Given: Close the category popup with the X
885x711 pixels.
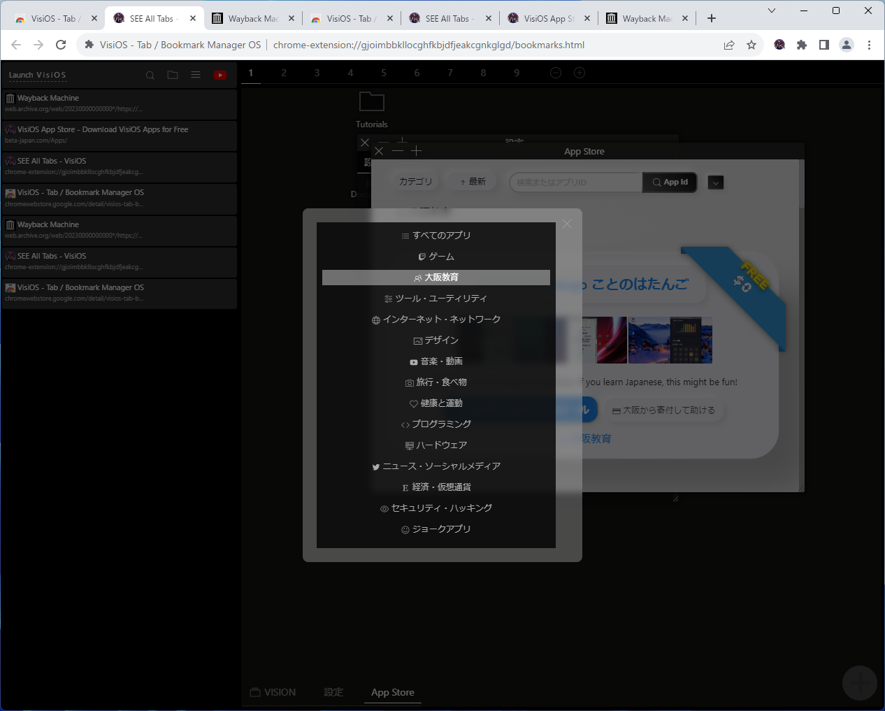Looking at the screenshot, I should tap(567, 224).
